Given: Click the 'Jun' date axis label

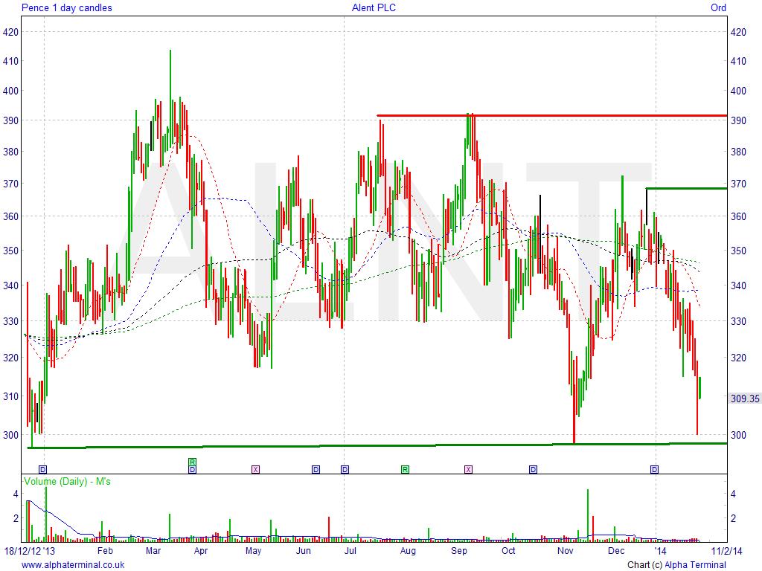Looking at the screenshot, I should point(304,551).
